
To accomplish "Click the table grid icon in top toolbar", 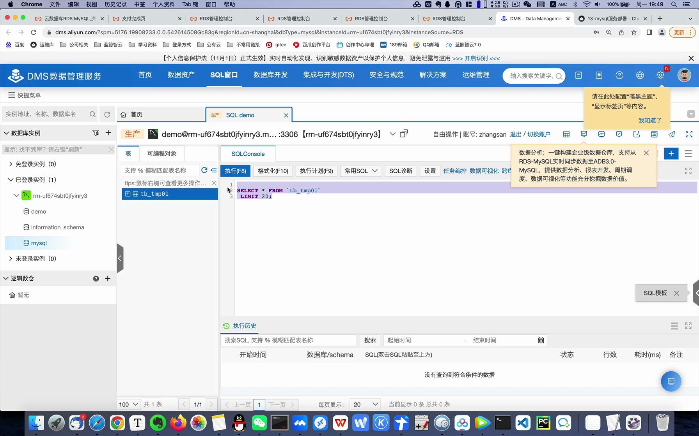I will (x=566, y=134).
